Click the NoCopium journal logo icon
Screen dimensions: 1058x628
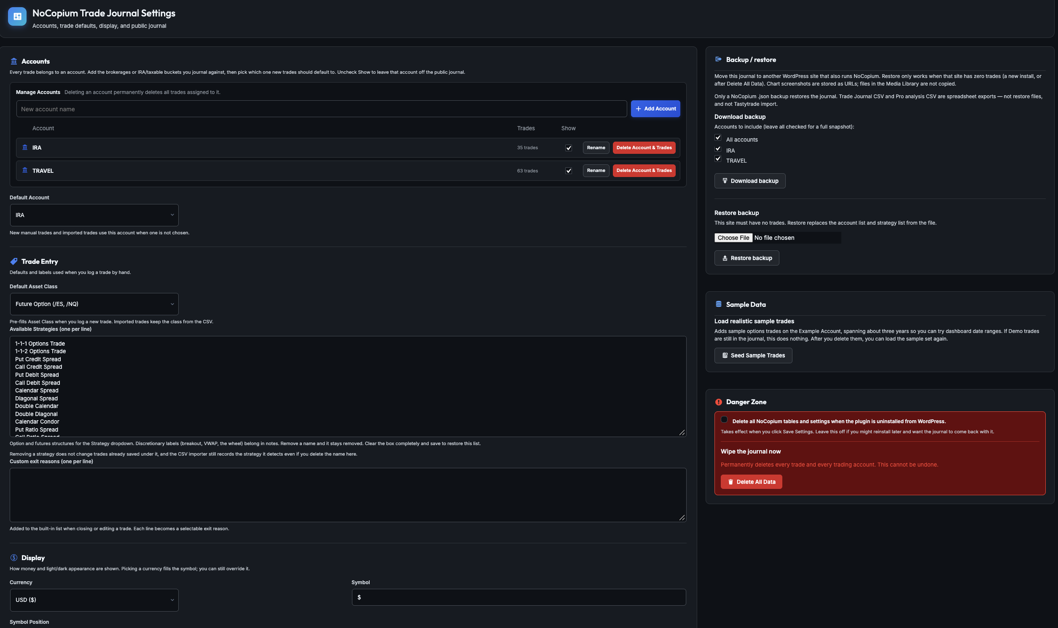click(17, 16)
